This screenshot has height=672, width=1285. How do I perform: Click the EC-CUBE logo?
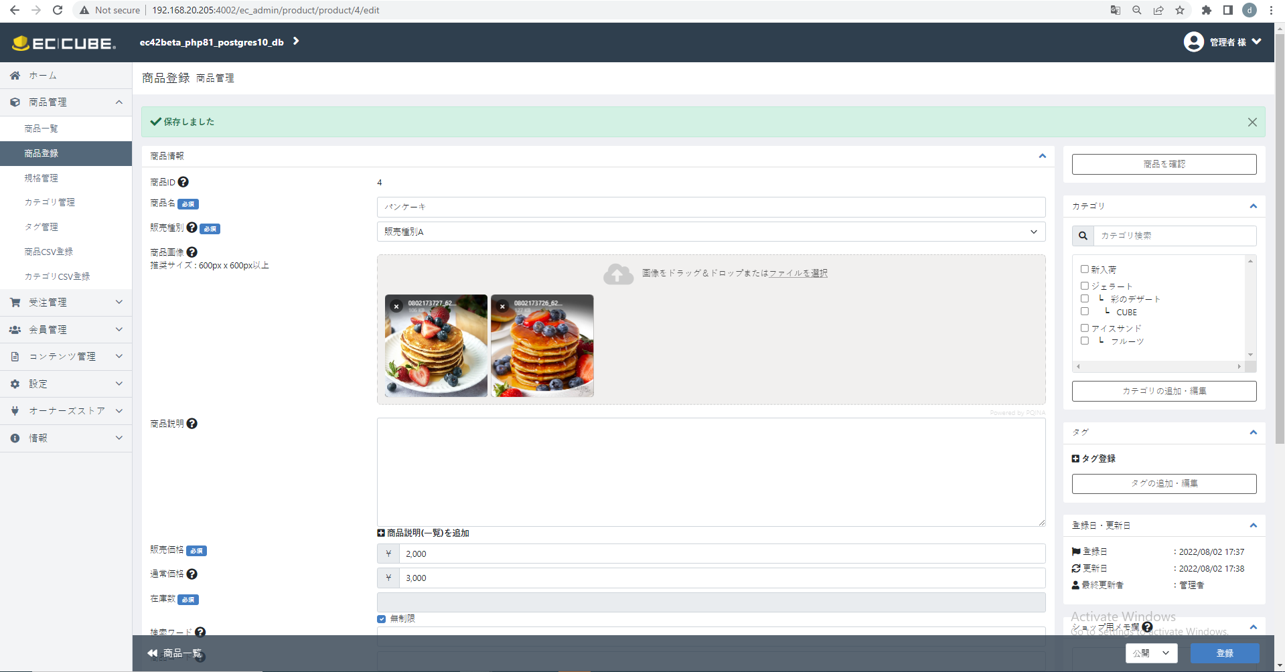point(64,42)
